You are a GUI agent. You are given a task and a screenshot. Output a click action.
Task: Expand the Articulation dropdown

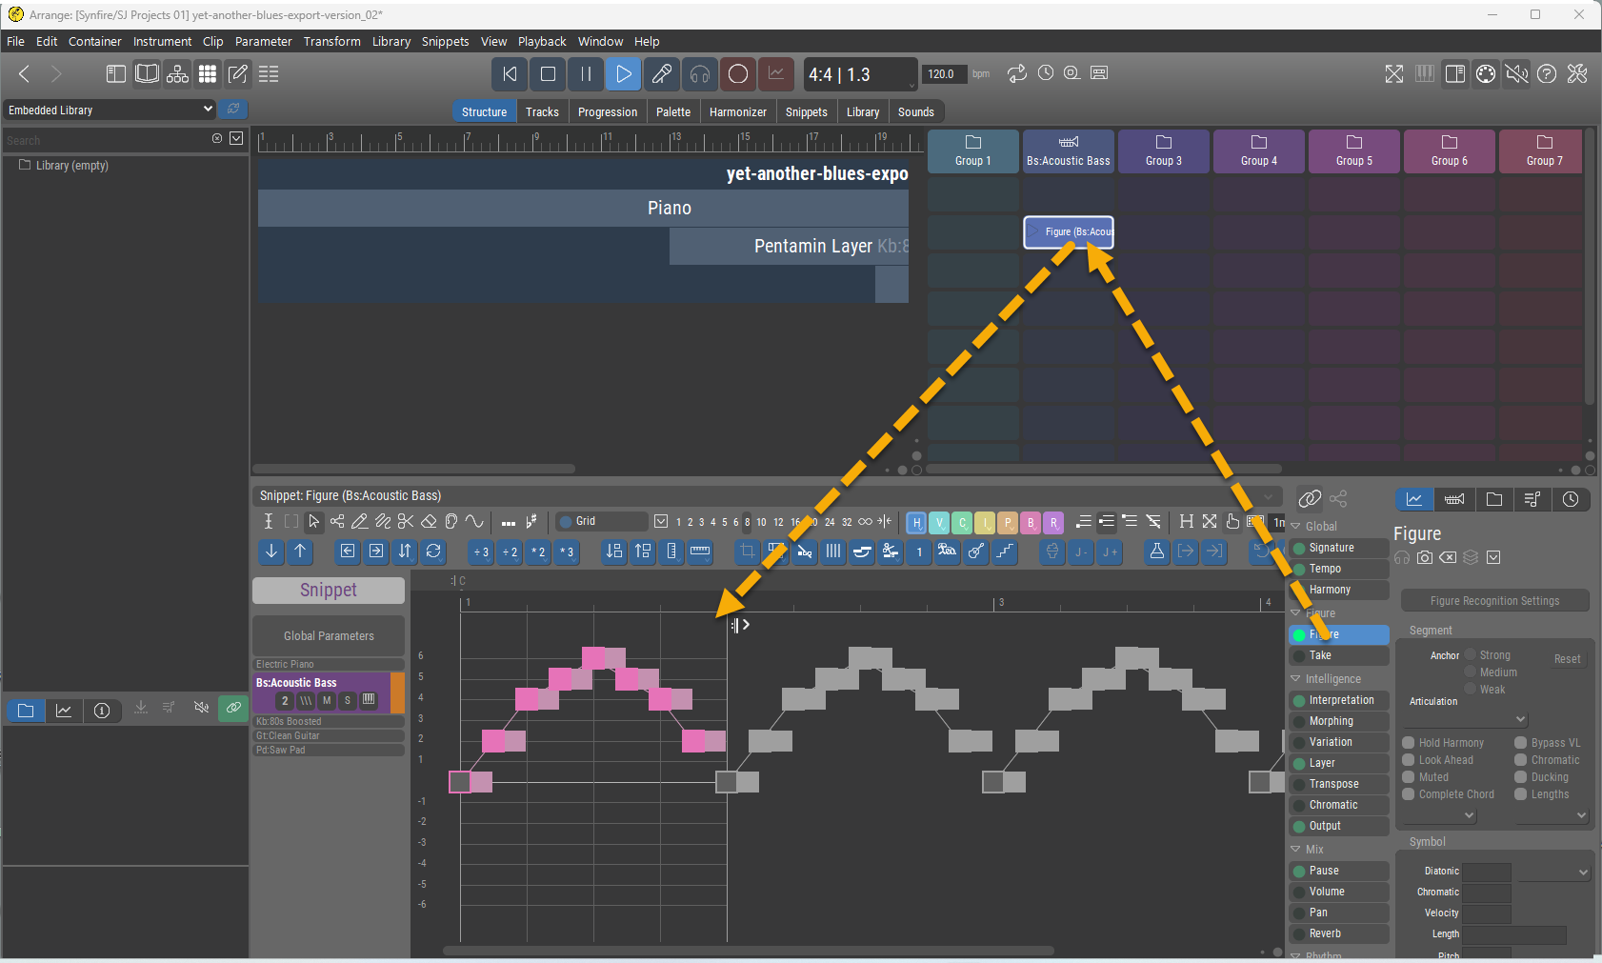tap(1520, 719)
